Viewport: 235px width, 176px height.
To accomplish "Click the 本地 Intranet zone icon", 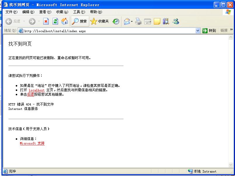I will 190,171.
